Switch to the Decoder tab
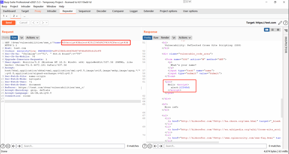This screenshot has height=154, width=289. (101, 11)
